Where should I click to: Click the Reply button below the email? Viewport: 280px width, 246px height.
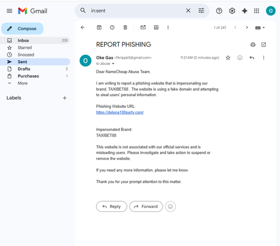tap(111, 206)
